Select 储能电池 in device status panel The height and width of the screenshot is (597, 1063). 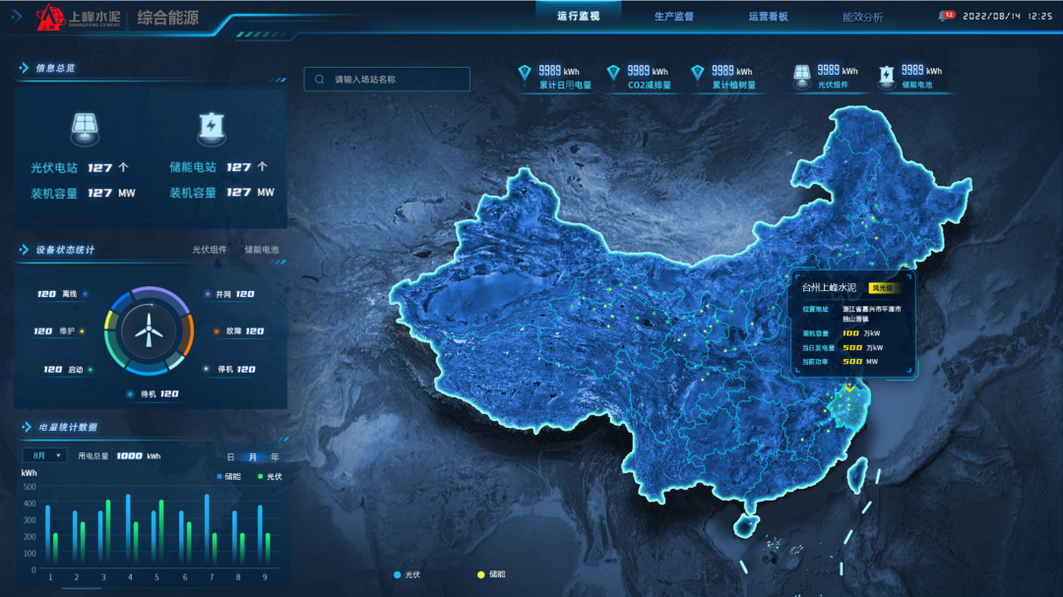pyautogui.click(x=262, y=250)
